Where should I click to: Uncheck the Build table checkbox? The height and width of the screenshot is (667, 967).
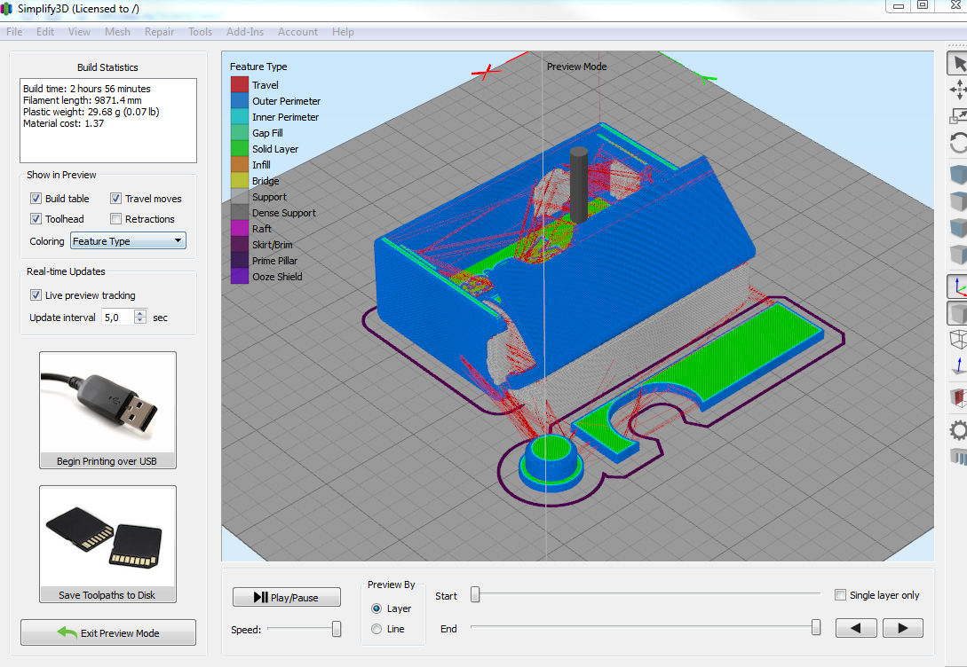coord(36,199)
